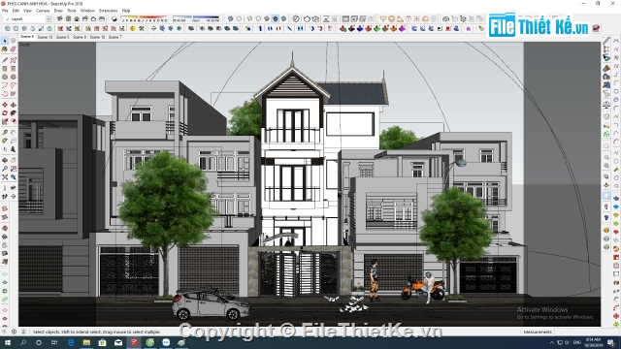Screen dimensions: 621x349
Task: Open Edge browser from taskbar
Action: (71, 342)
